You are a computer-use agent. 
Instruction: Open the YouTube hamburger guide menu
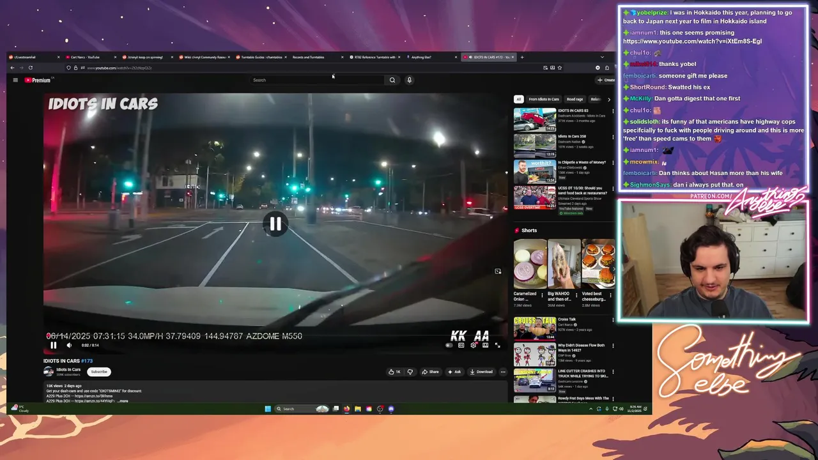coord(15,80)
